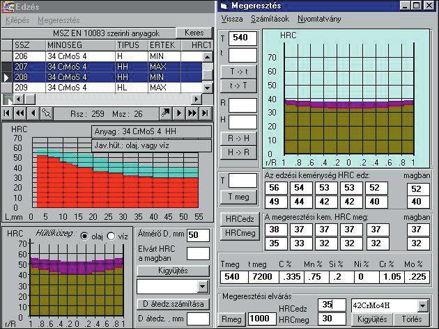439x329 pixels.
Task: Click the T -> t conversion button
Action: tap(238, 72)
